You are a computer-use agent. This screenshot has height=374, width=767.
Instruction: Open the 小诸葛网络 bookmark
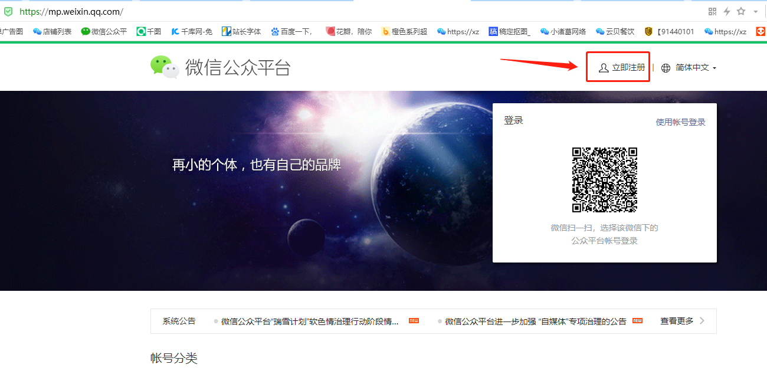coord(563,31)
